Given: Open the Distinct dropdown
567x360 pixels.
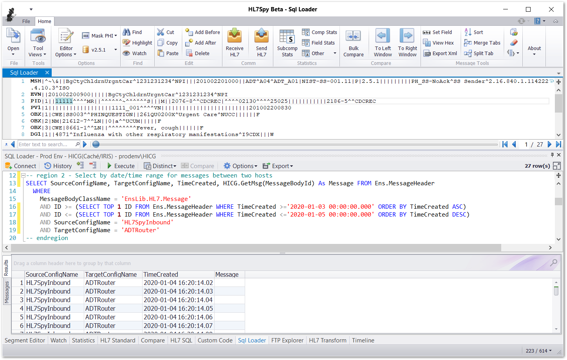Looking at the screenshot, I should [x=160, y=166].
